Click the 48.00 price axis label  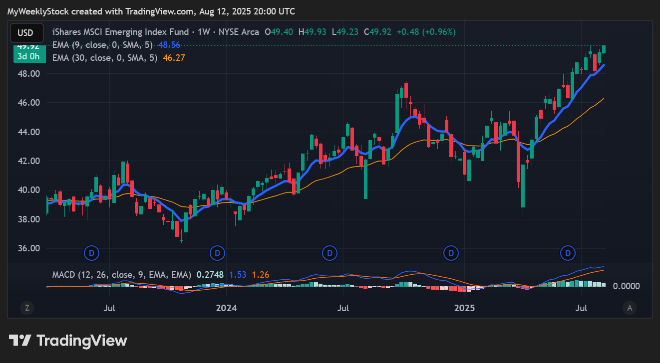pos(28,74)
